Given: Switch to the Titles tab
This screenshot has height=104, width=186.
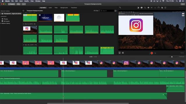Looking at the screenshot, I should [56, 8].
